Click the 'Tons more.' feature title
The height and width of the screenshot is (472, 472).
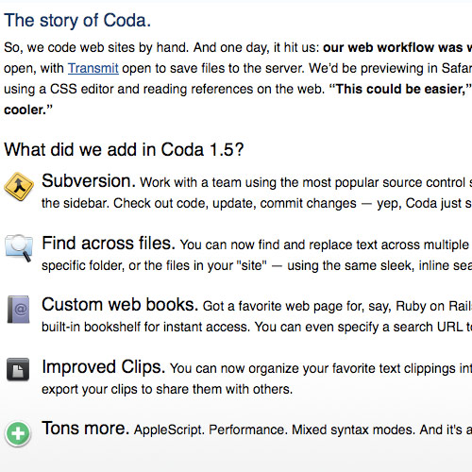[86, 429]
